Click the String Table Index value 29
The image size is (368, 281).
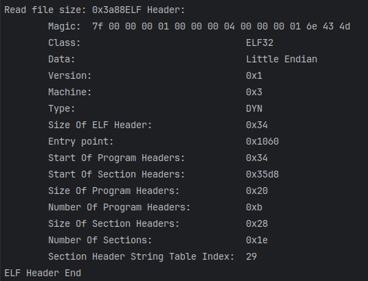[x=251, y=256]
